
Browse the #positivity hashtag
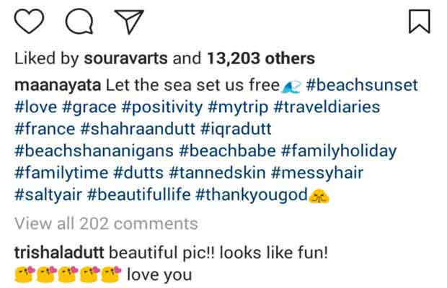click(167, 107)
